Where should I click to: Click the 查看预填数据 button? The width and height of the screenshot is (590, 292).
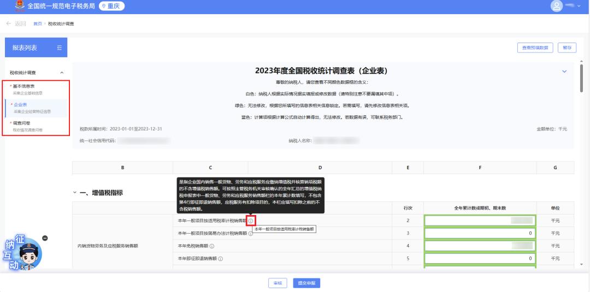(535, 48)
